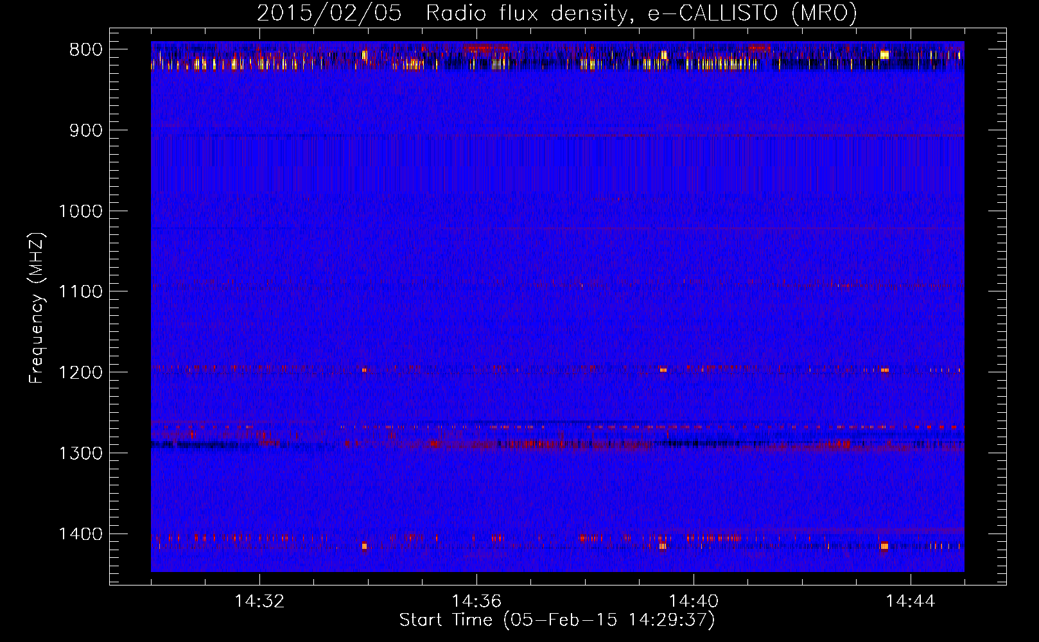Select the '900' frequency axis label
1039x642 pixels.
(x=85, y=131)
